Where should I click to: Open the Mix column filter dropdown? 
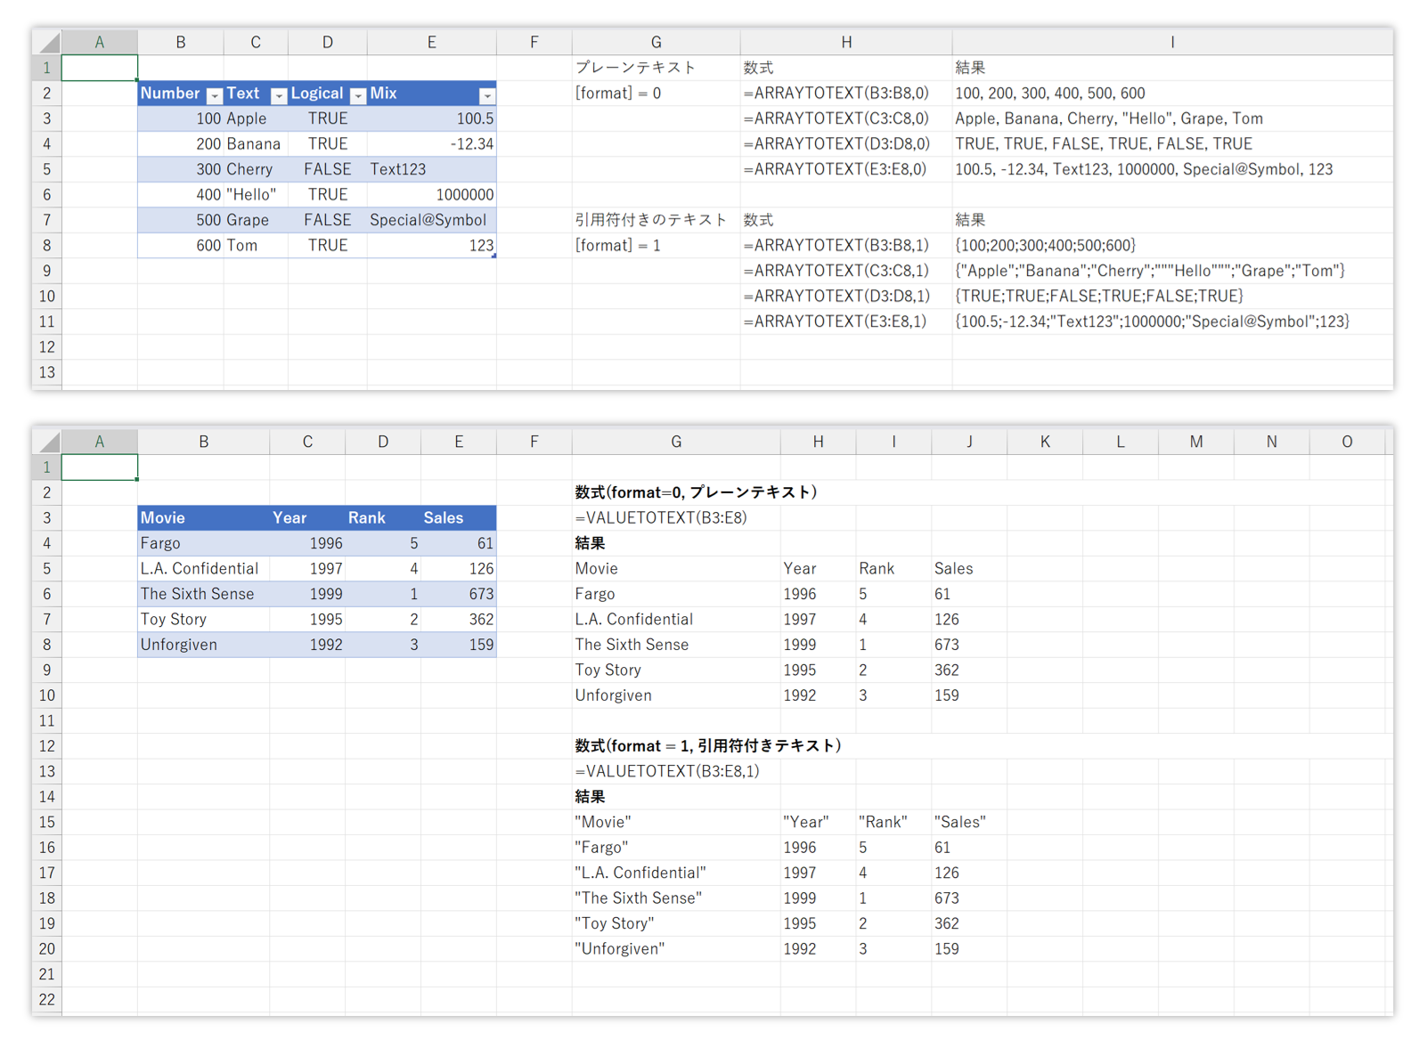tap(486, 95)
